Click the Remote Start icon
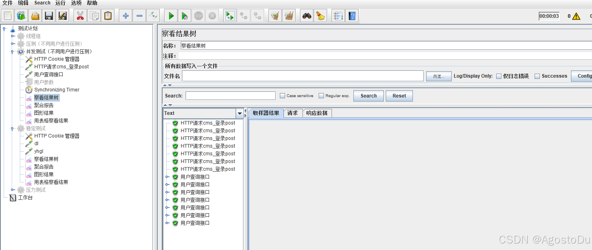The image size is (592, 250). click(x=230, y=16)
